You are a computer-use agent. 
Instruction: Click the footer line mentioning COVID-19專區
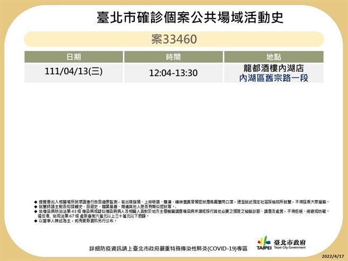pos(168,249)
